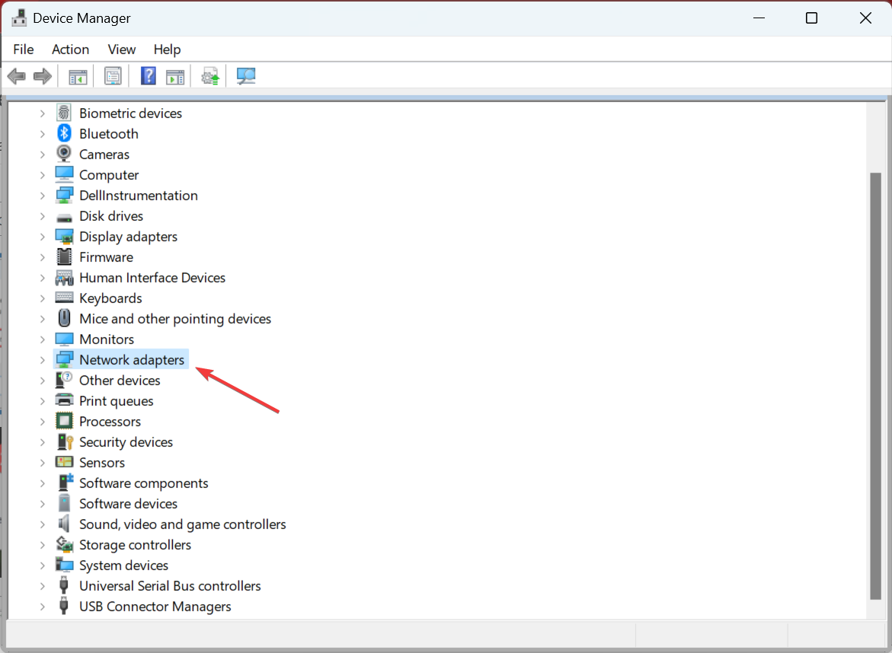Click the Scan for hardware changes icon
Screen dimensions: 892x653
246,76
